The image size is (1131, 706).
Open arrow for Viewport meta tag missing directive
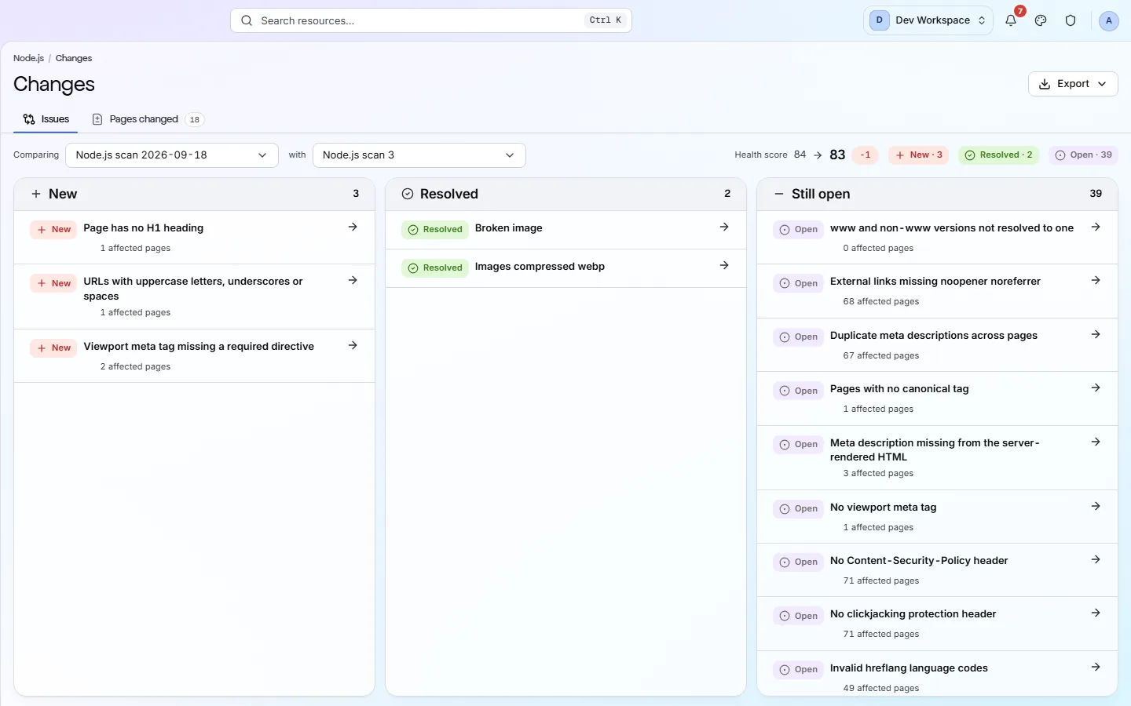click(353, 345)
